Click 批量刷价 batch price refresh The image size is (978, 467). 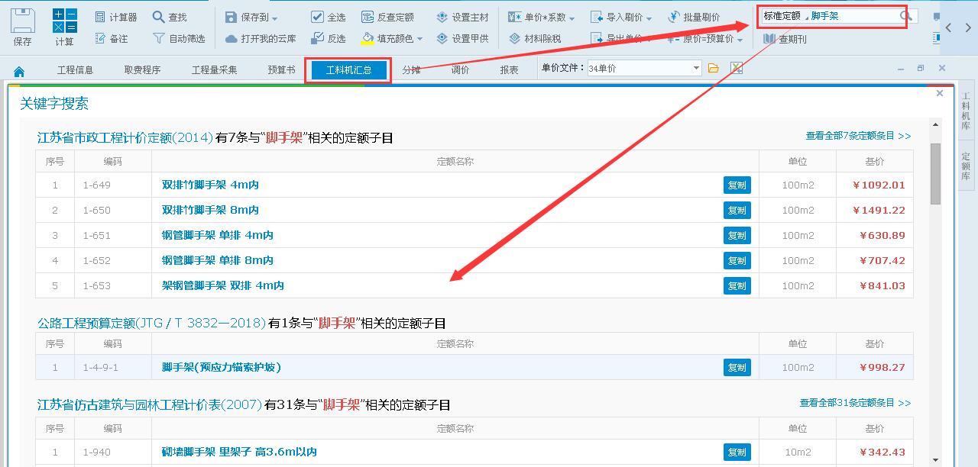pos(694,17)
